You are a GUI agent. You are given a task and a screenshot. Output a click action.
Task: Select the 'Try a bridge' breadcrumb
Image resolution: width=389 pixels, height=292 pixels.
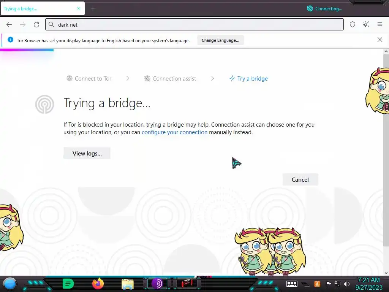click(248, 78)
